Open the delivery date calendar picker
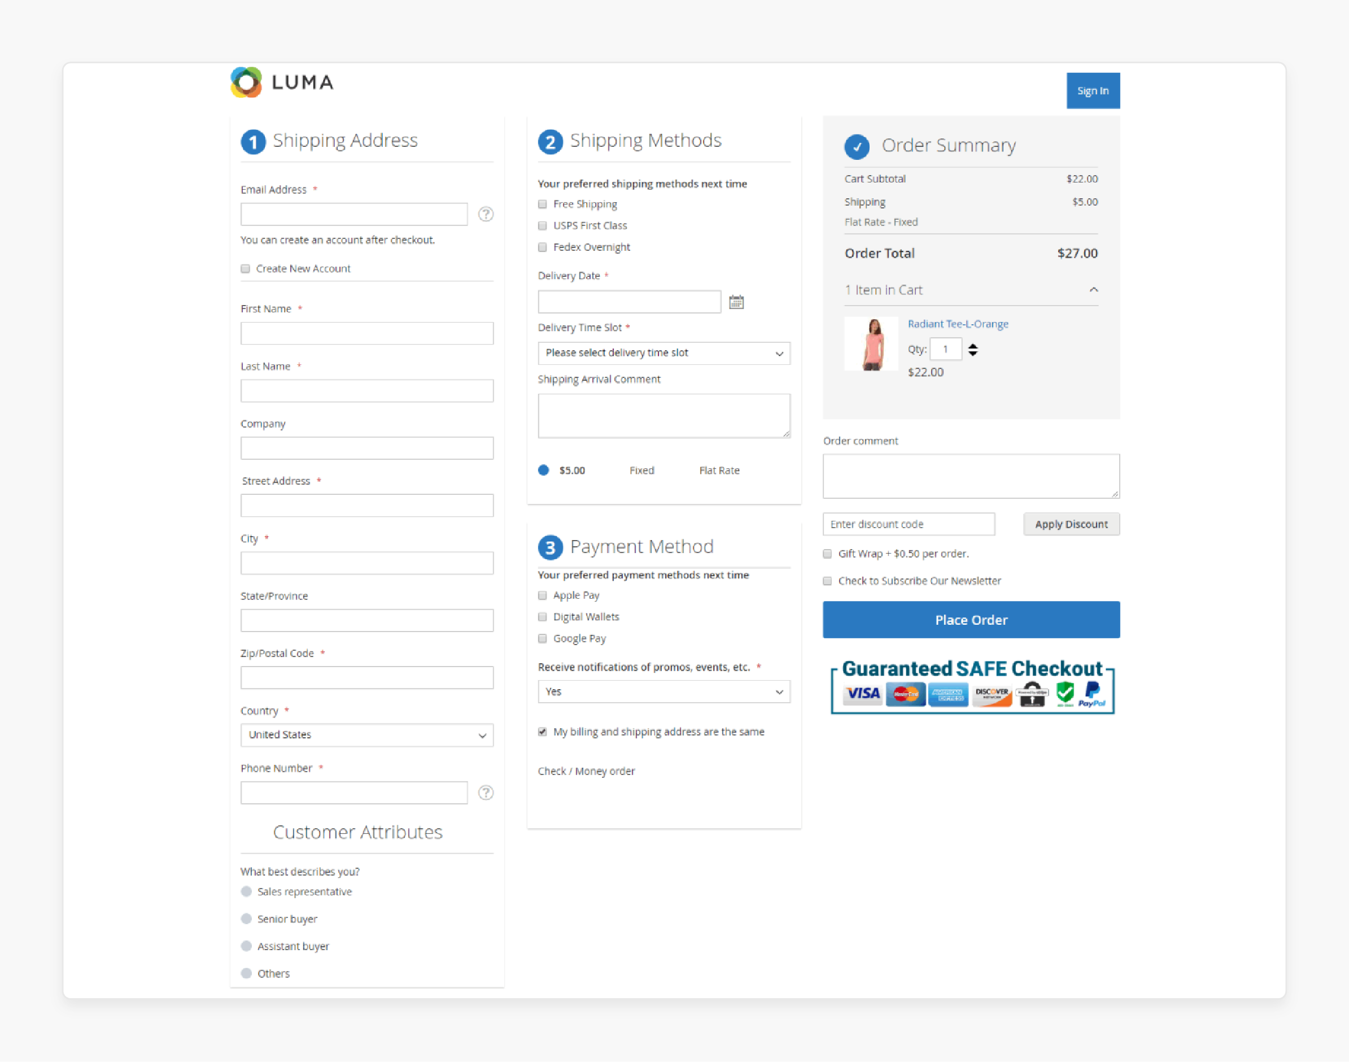Image resolution: width=1349 pixels, height=1062 pixels. (736, 302)
